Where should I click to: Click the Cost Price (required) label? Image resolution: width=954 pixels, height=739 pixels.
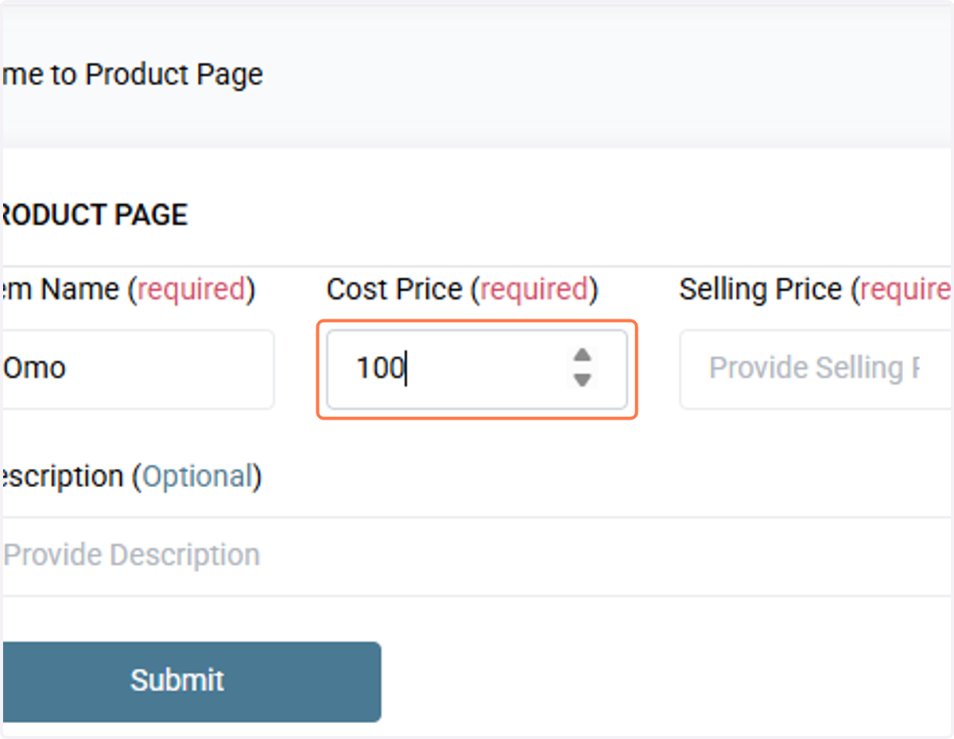click(462, 290)
